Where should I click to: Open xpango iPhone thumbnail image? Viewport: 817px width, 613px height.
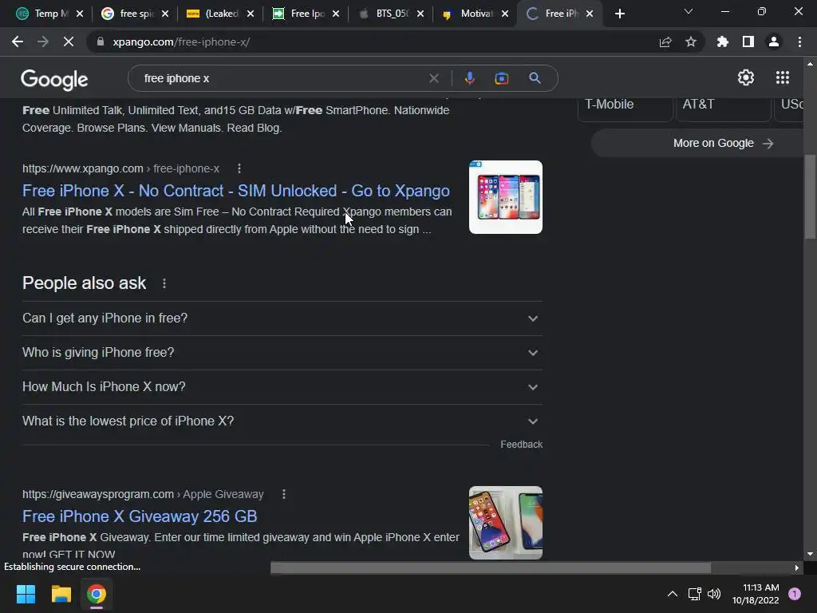coord(505,197)
